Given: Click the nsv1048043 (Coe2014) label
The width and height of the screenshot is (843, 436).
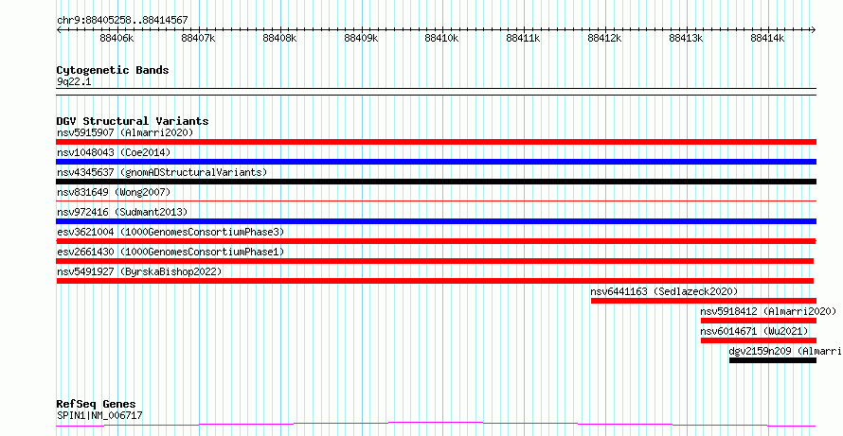Looking at the screenshot, I should (x=114, y=152).
